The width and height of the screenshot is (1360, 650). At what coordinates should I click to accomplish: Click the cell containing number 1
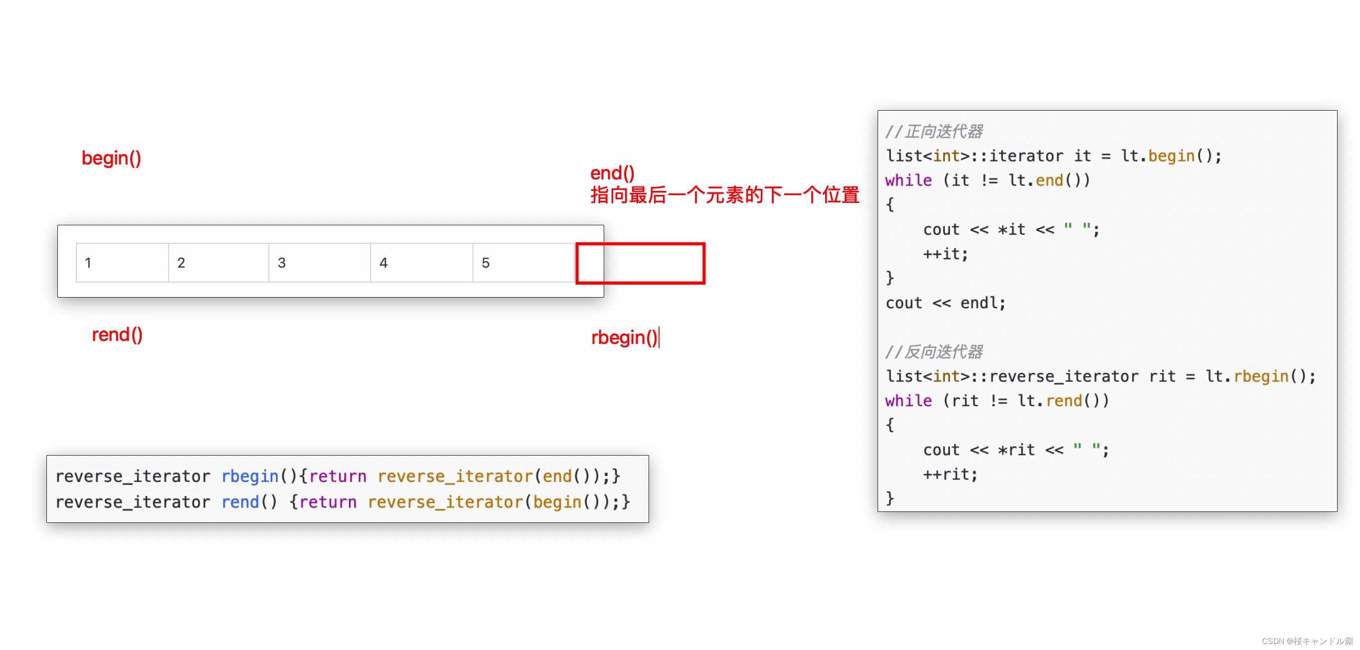pos(123,263)
